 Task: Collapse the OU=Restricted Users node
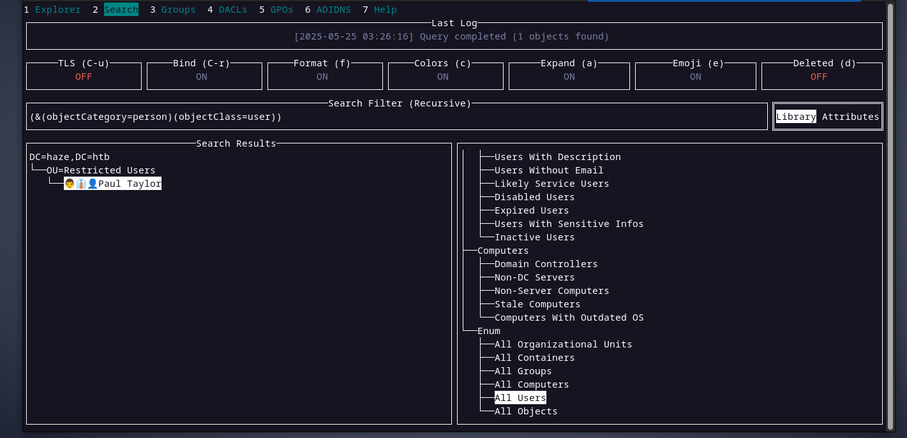point(100,170)
